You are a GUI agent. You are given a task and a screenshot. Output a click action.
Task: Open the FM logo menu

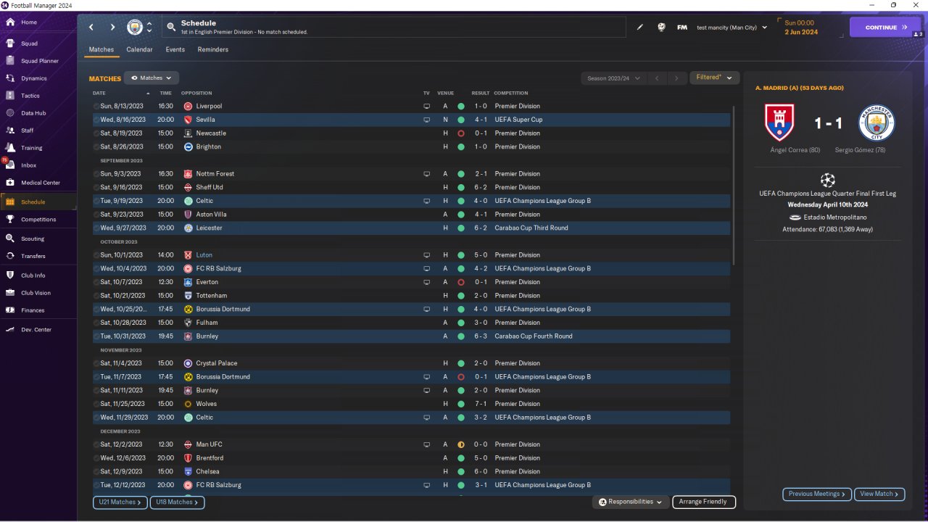click(x=682, y=28)
